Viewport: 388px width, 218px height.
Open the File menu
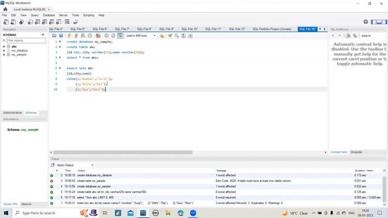4,15
